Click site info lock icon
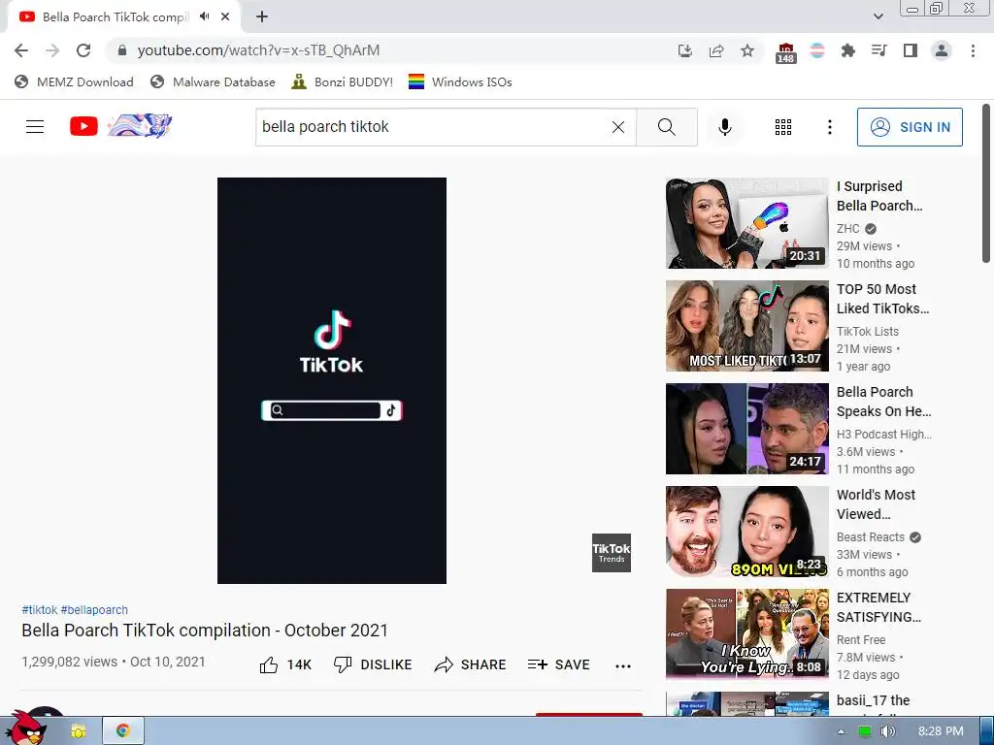 122,50
